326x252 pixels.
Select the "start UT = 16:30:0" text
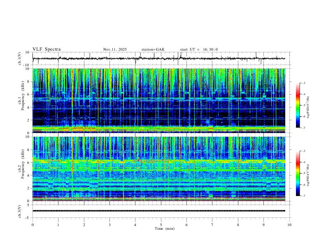(x=199, y=49)
